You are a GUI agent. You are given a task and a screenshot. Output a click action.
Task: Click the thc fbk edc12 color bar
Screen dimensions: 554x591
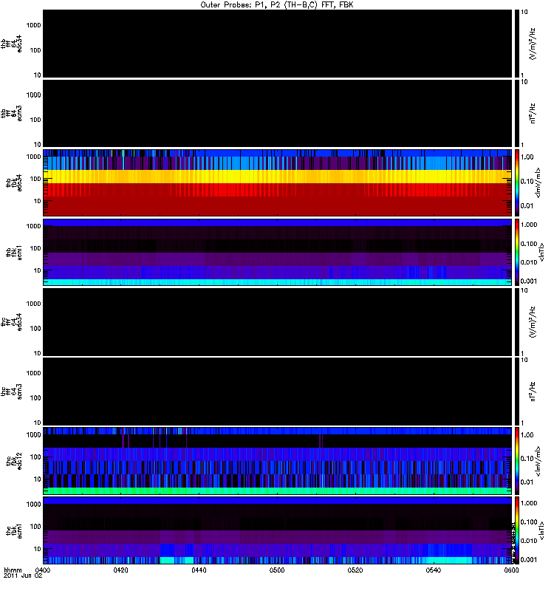coord(519,460)
